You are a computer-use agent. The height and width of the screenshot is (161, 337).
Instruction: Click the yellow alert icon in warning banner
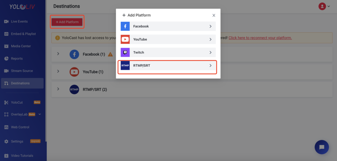(57, 38)
